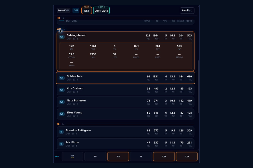Click the 2753 AIR yards stat

pos(93,55)
